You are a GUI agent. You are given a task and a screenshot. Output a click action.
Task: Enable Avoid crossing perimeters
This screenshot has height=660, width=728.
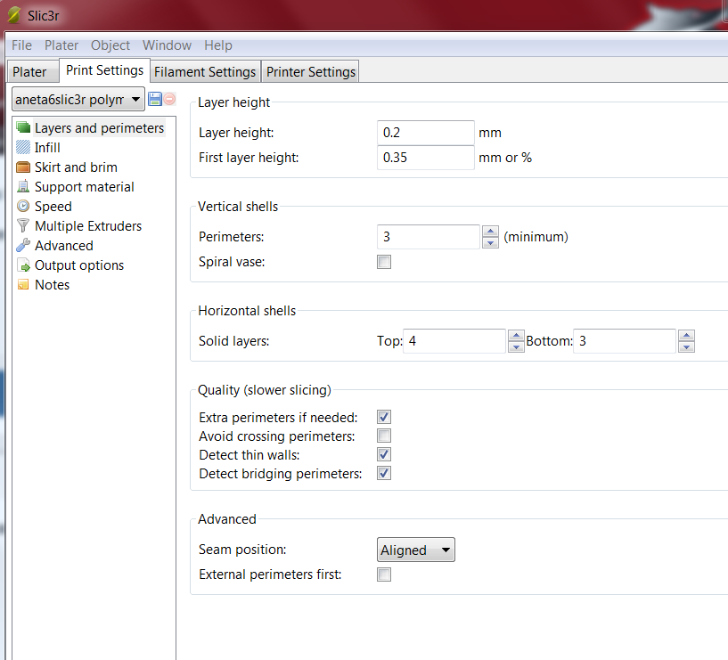pos(384,436)
